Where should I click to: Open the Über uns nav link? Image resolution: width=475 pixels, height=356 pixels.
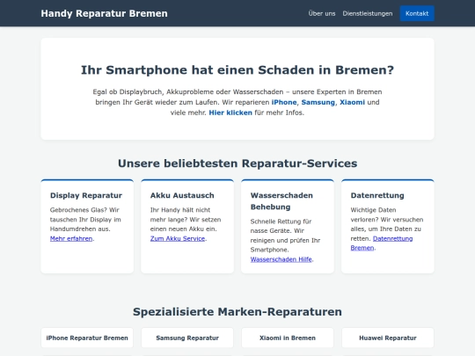pos(322,13)
